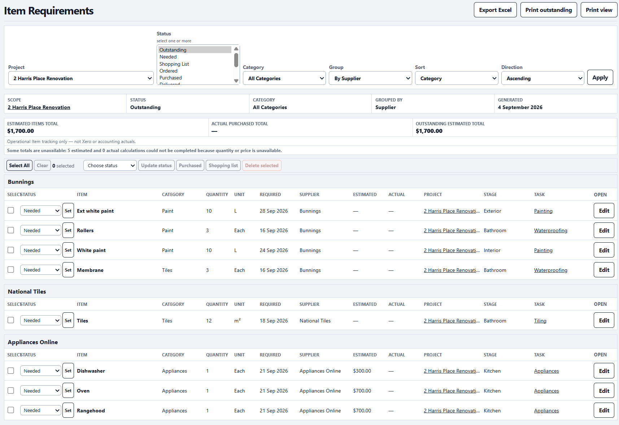Click Outstanding Estimated Total $1,700.00 value

click(429, 131)
